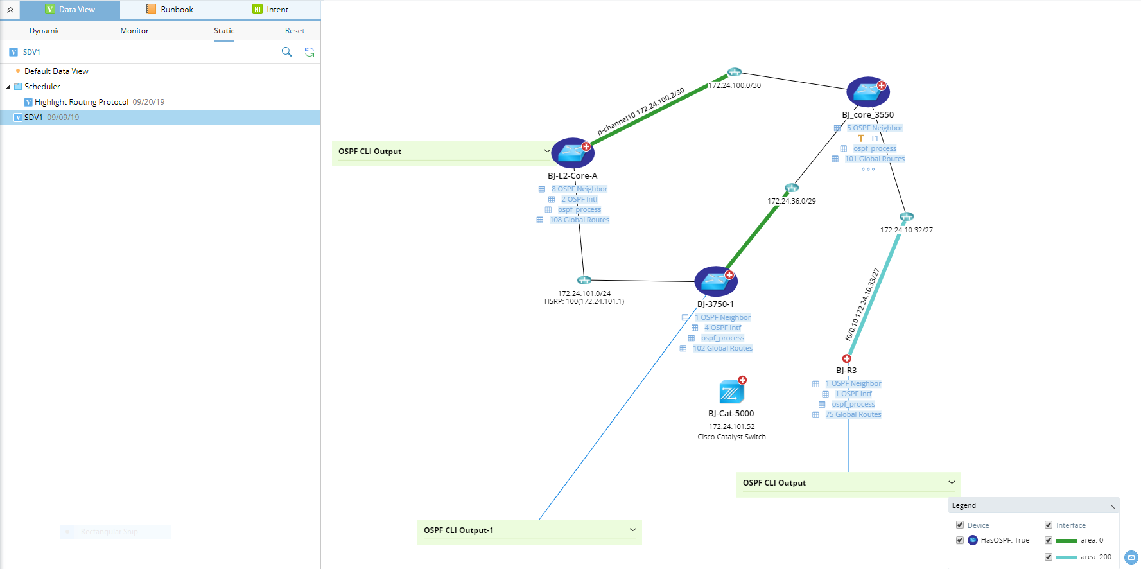This screenshot has height=569, width=1141.
Task: Expand the OSPF CLI Output-1 note chevron
Action: (632, 530)
